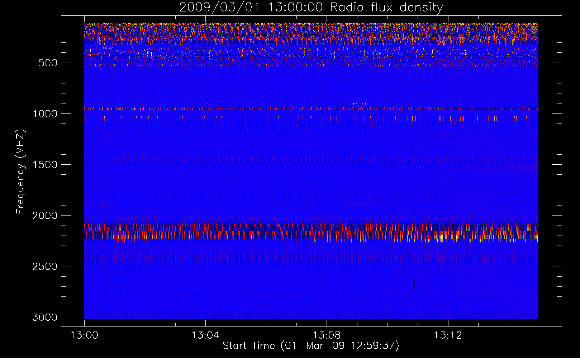This screenshot has height=358, width=580.
Task: Click the plot title 'Radio flux density'
Action: pos(311,8)
